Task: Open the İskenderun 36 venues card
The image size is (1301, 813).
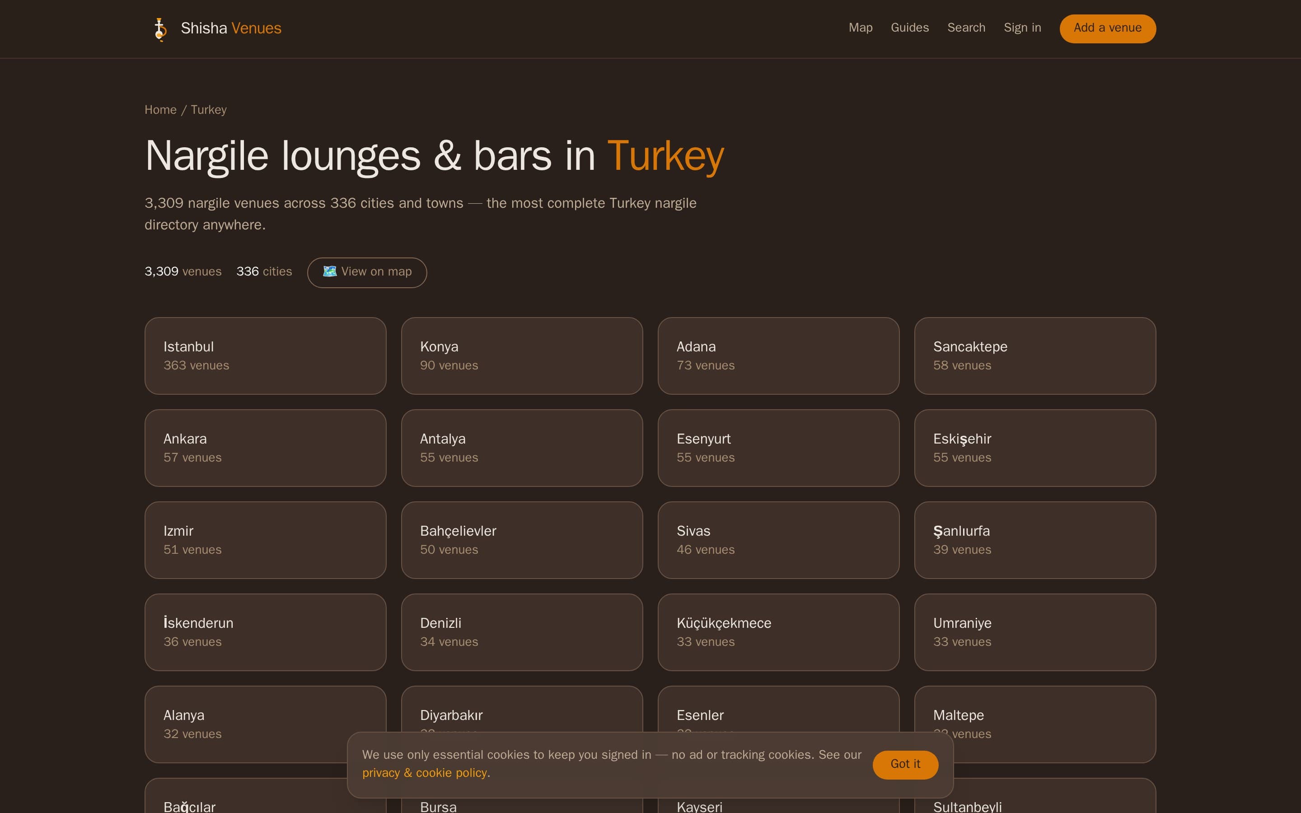Action: point(266,632)
